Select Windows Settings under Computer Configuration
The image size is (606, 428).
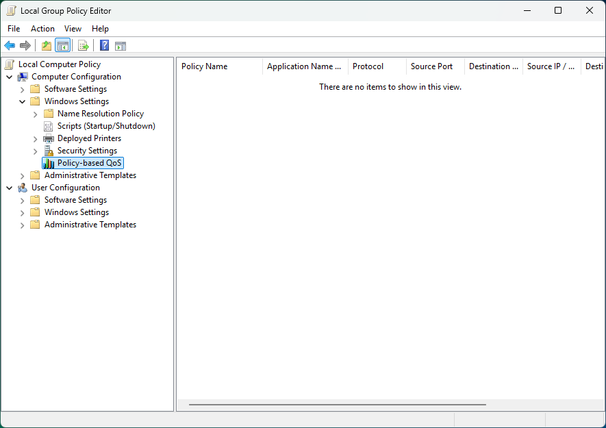(x=77, y=101)
